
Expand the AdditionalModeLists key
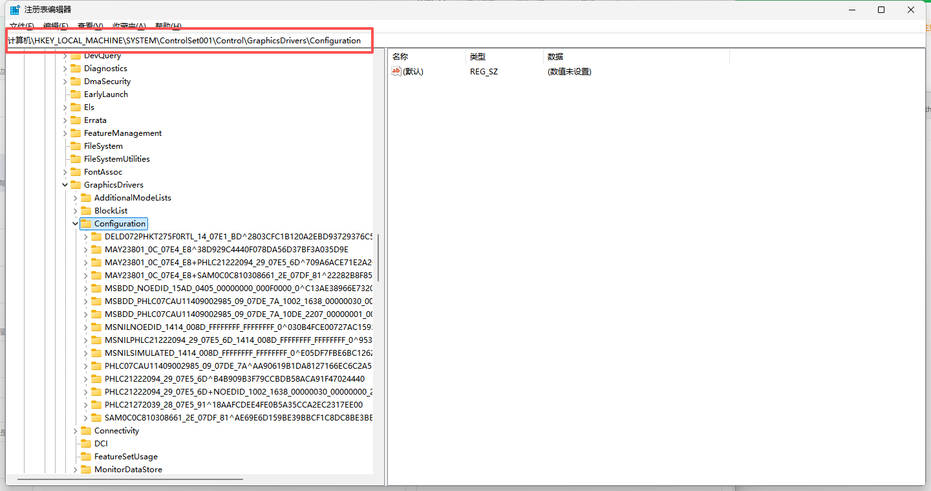[76, 198]
